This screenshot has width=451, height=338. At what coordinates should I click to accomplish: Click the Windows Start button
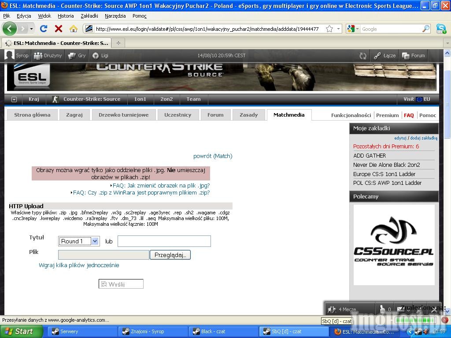pyautogui.click(x=21, y=331)
